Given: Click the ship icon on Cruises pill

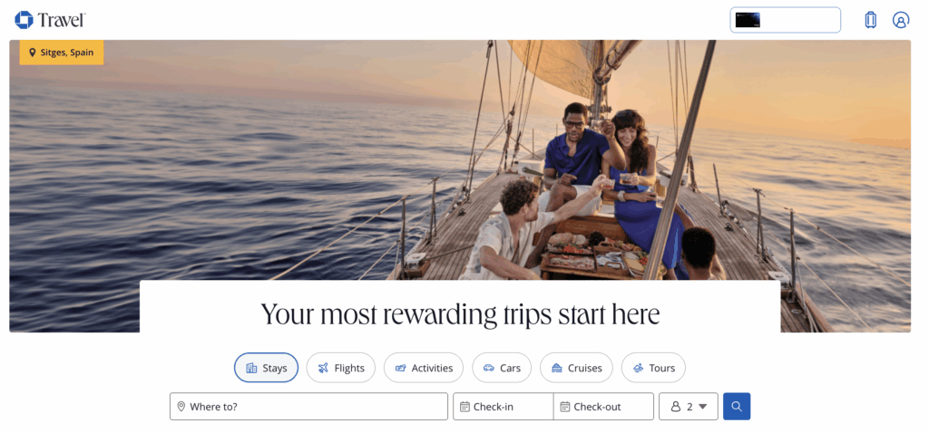Looking at the screenshot, I should (556, 368).
